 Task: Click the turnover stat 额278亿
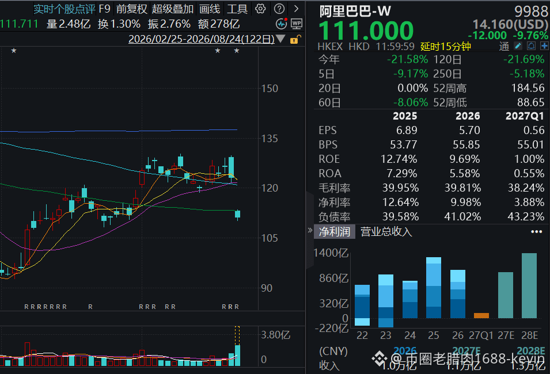coord(219,24)
